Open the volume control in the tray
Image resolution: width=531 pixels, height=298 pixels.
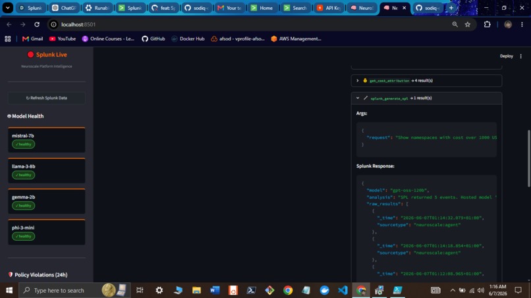481,290
